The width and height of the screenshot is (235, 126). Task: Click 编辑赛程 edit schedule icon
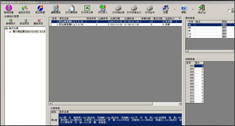click(x=56, y=10)
